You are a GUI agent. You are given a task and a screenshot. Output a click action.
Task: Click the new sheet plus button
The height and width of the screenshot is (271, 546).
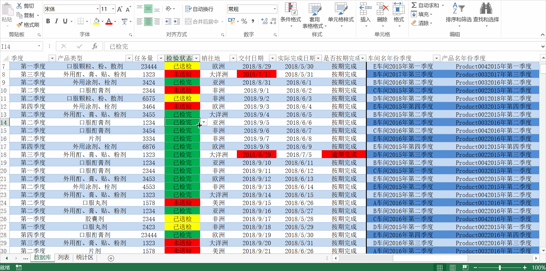(110, 258)
